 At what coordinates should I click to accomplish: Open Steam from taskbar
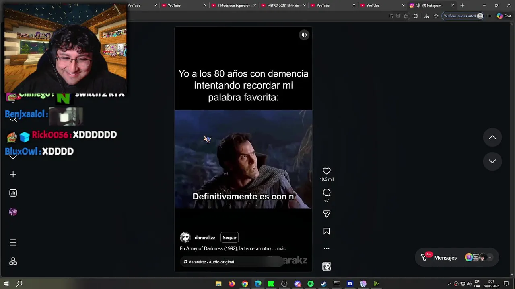[x=323, y=284]
